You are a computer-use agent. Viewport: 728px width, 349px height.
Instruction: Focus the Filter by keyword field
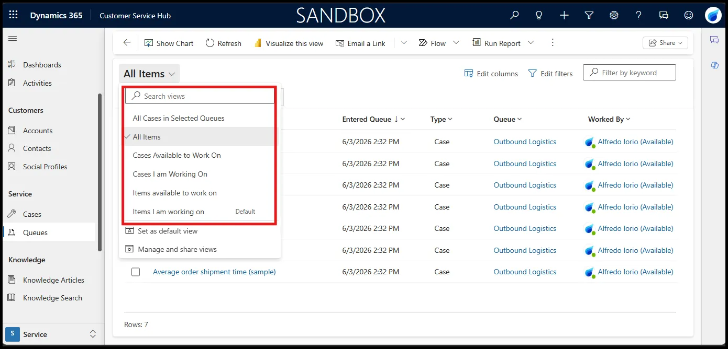pos(630,73)
